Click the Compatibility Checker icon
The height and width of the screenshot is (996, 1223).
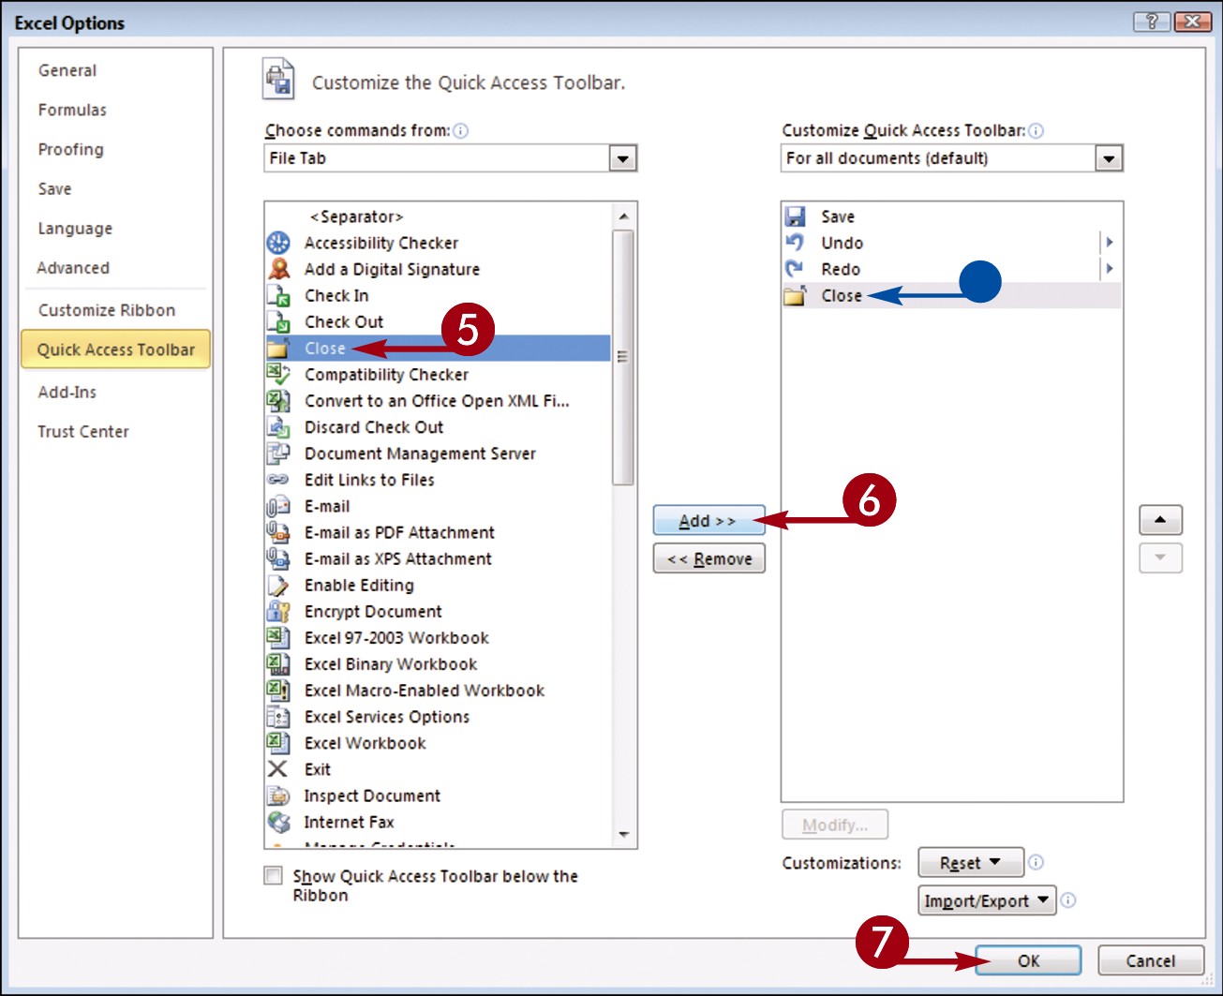278,374
